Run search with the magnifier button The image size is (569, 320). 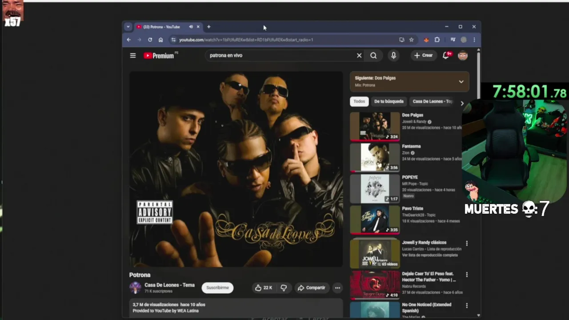(x=373, y=56)
